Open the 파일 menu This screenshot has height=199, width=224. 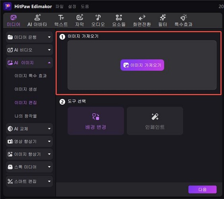click(x=60, y=6)
